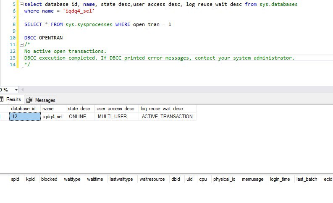Click the 'No active open transactions.' comment line

(65, 51)
